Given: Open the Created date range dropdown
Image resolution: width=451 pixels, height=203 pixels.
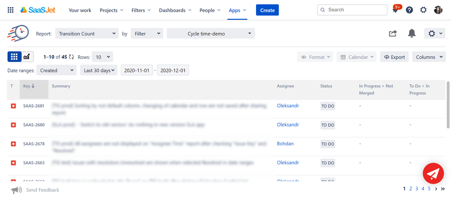Looking at the screenshot, I should coord(56,70).
